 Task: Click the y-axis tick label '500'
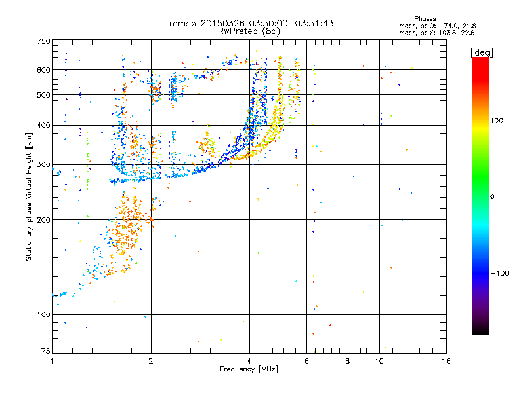pos(43,95)
